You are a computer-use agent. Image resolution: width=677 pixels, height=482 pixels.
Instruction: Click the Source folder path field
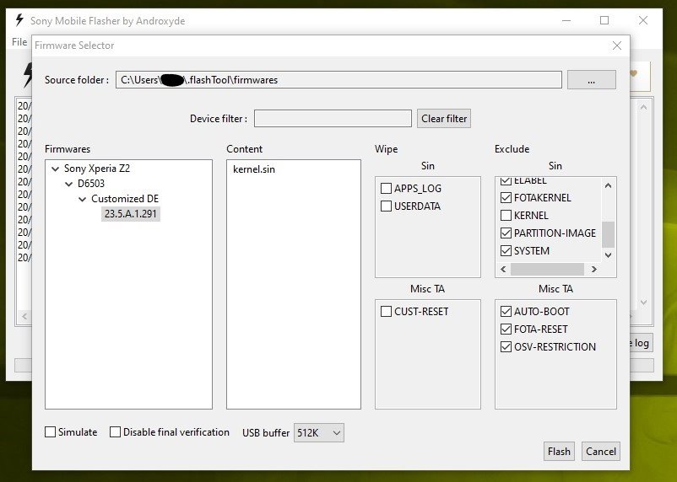(x=338, y=80)
